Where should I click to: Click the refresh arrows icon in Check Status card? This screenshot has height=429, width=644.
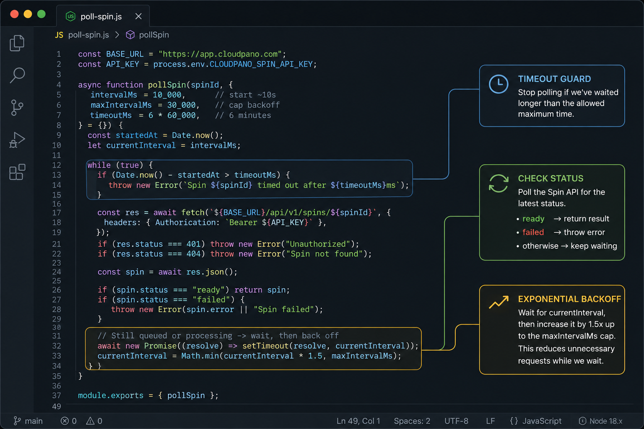pos(499,183)
